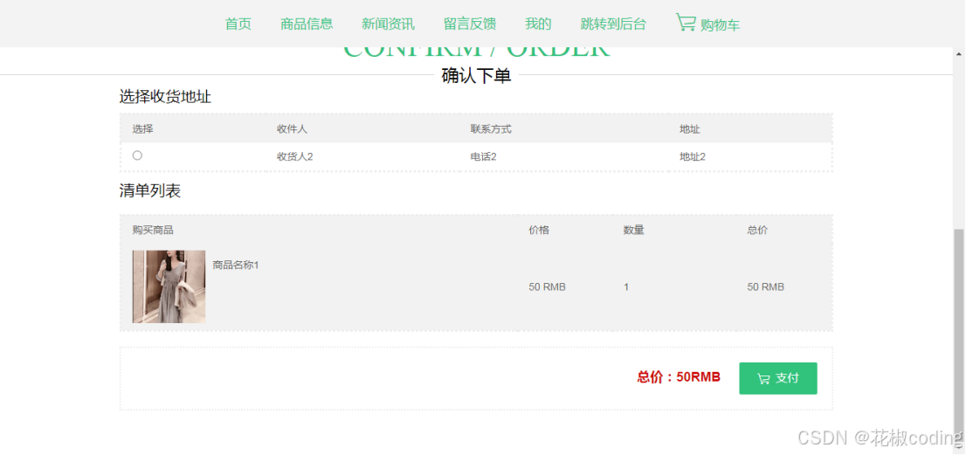Click the 选择 column header

coord(143,129)
